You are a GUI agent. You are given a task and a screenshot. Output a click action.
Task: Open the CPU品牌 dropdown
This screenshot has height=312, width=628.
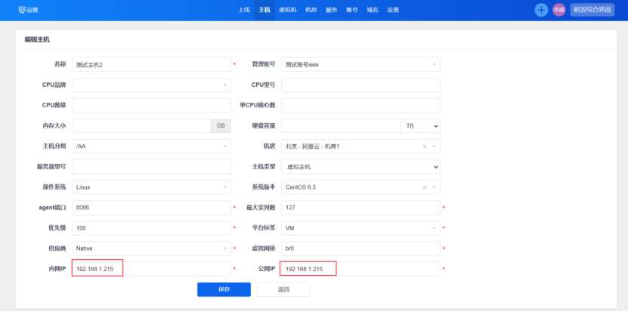[x=151, y=85]
